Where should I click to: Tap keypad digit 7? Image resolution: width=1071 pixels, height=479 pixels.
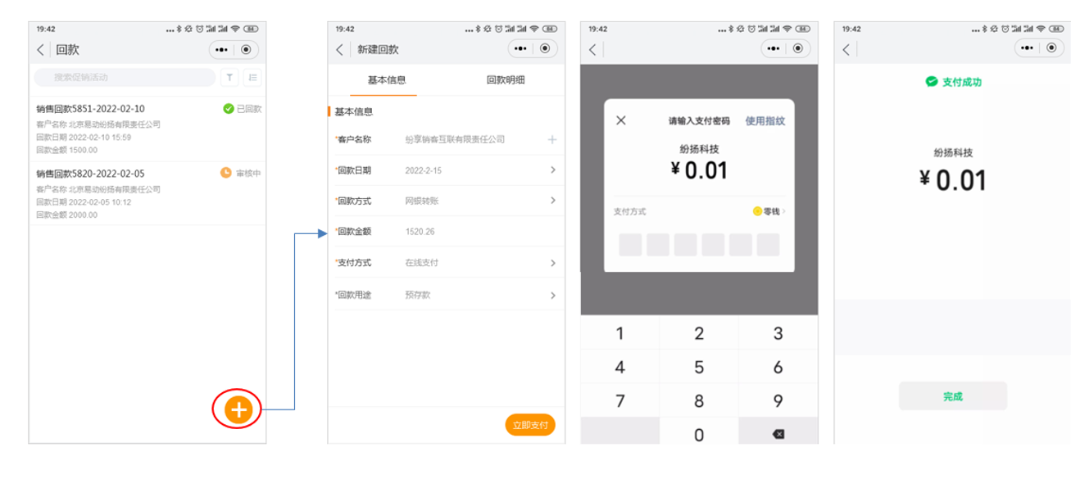point(619,401)
